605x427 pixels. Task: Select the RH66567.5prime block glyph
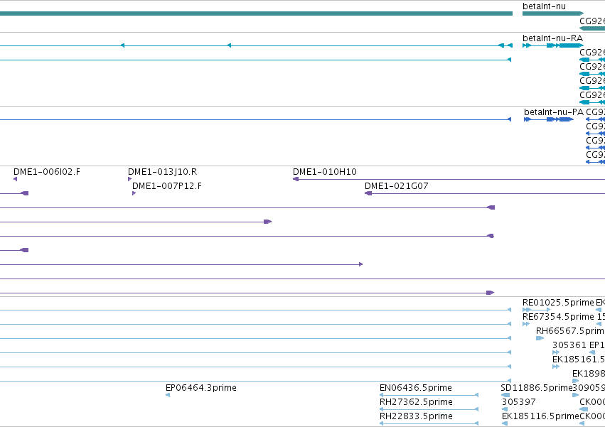click(540, 338)
